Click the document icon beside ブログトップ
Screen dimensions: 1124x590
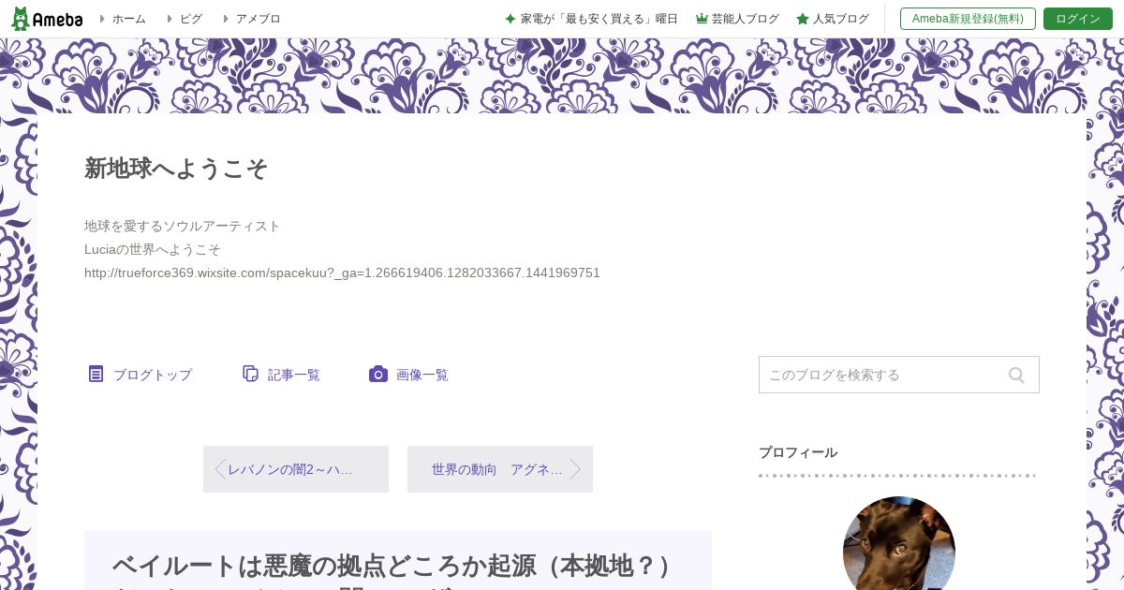coord(96,374)
